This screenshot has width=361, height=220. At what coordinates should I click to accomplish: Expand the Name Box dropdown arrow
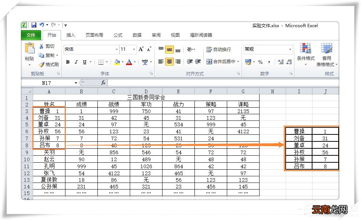pyautogui.click(x=76, y=83)
